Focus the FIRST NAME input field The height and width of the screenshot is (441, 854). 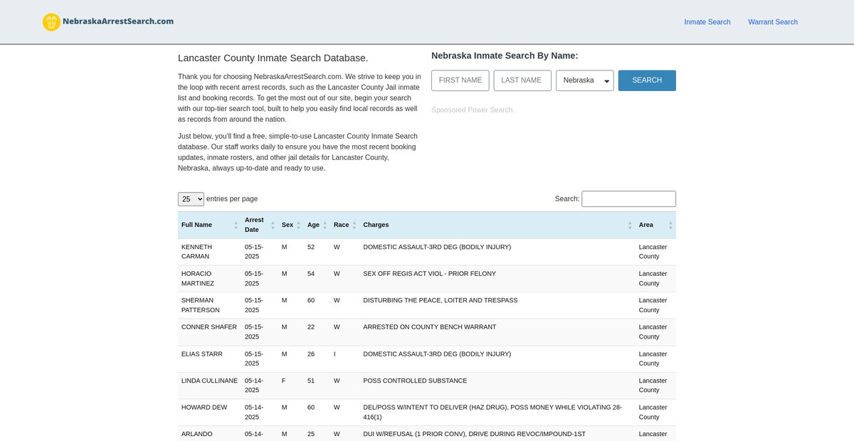click(x=460, y=80)
